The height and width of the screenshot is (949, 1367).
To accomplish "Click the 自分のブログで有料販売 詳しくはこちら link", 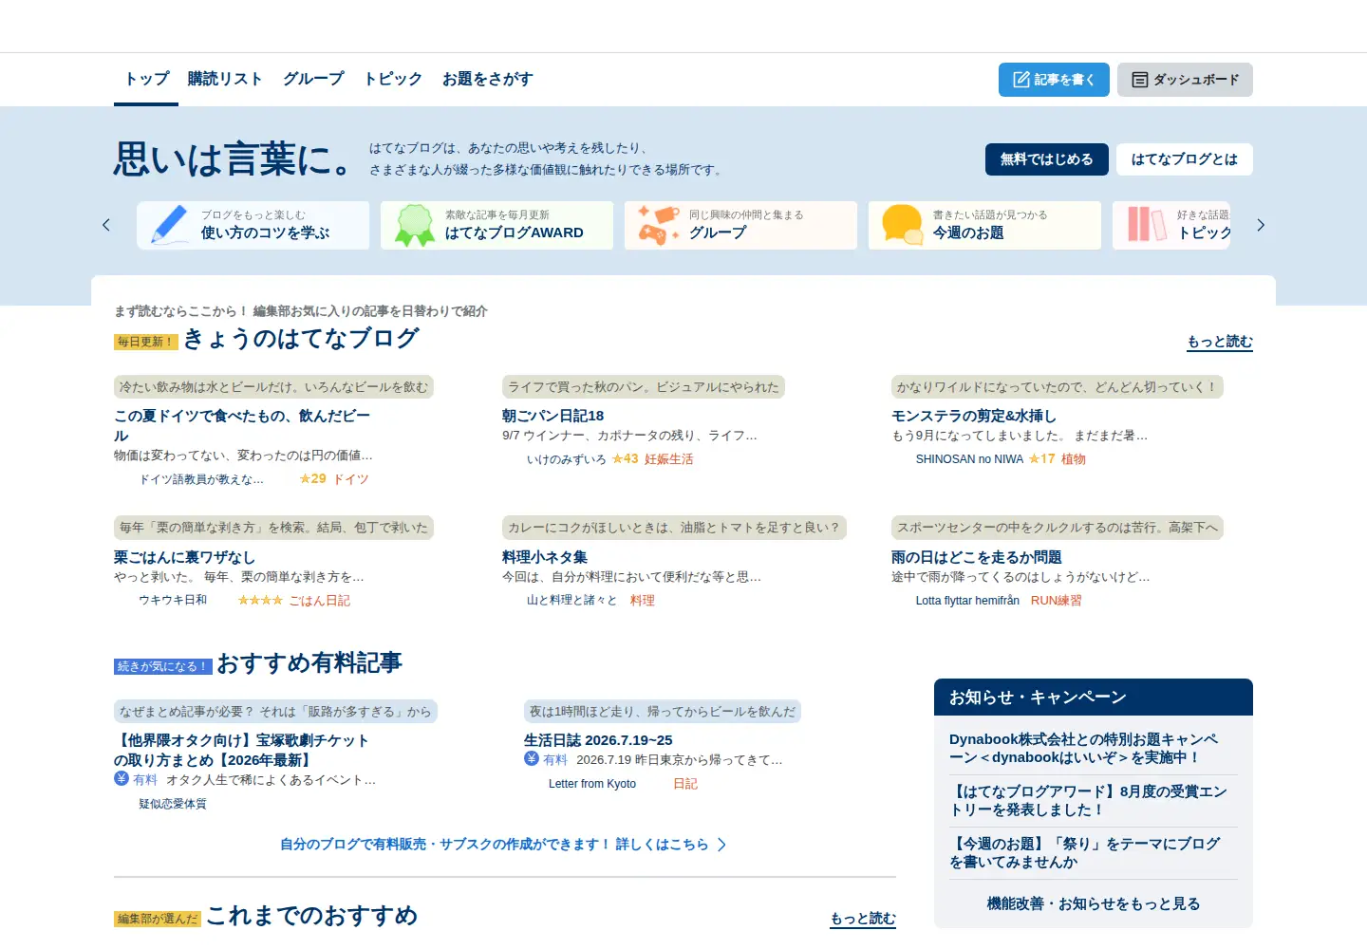I will click(x=504, y=845).
